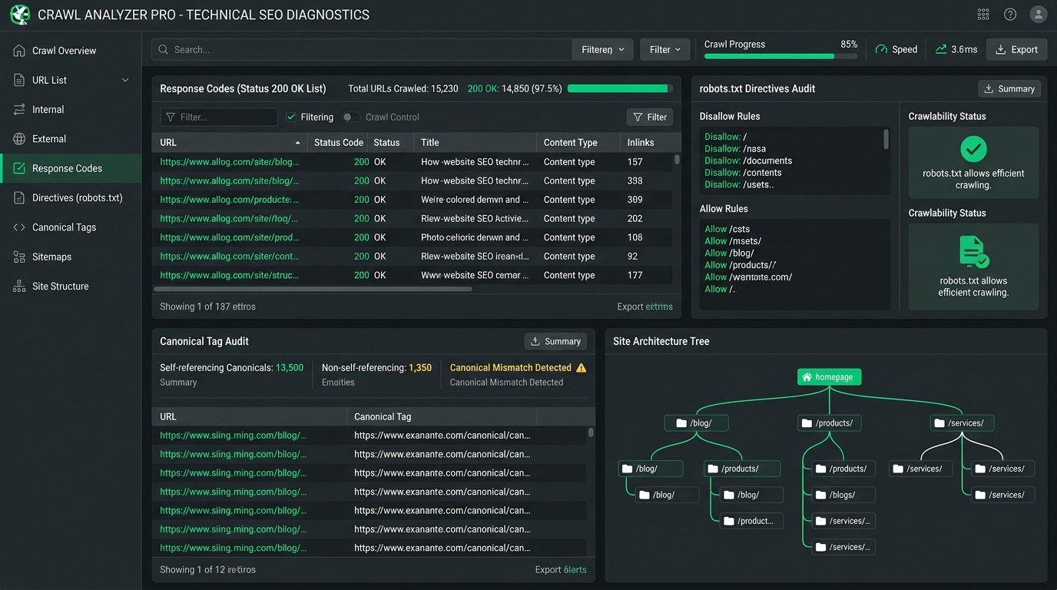This screenshot has width=1057, height=590.
Task: Open the help question mark icon
Action: [x=1010, y=15]
